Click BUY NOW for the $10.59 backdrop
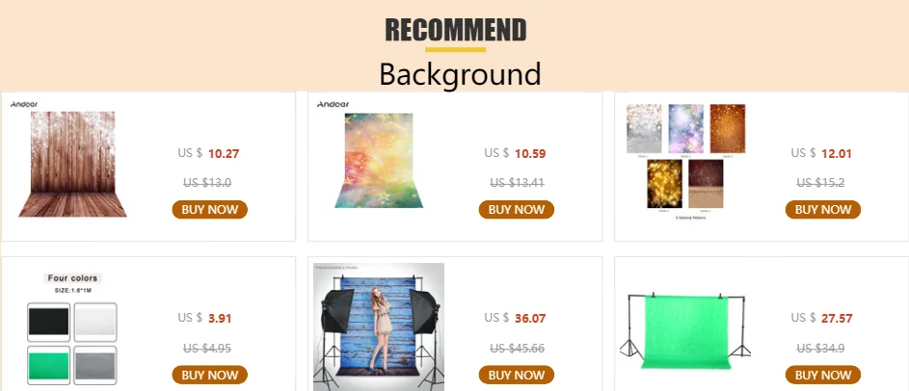 pyautogui.click(x=517, y=210)
